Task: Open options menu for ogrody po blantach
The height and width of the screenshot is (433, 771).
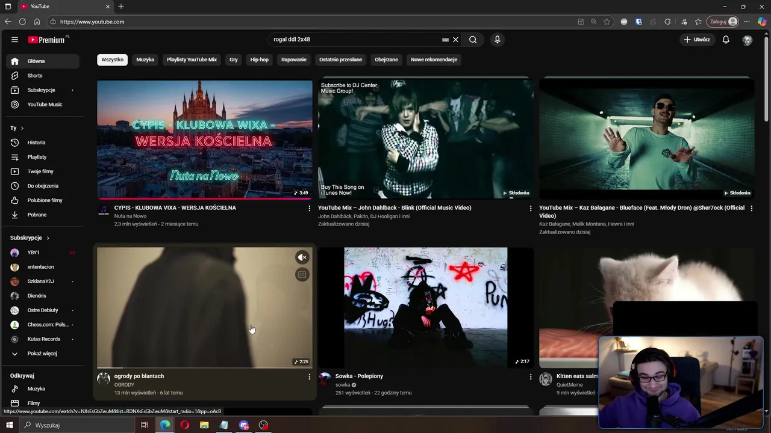Action: 309,376
